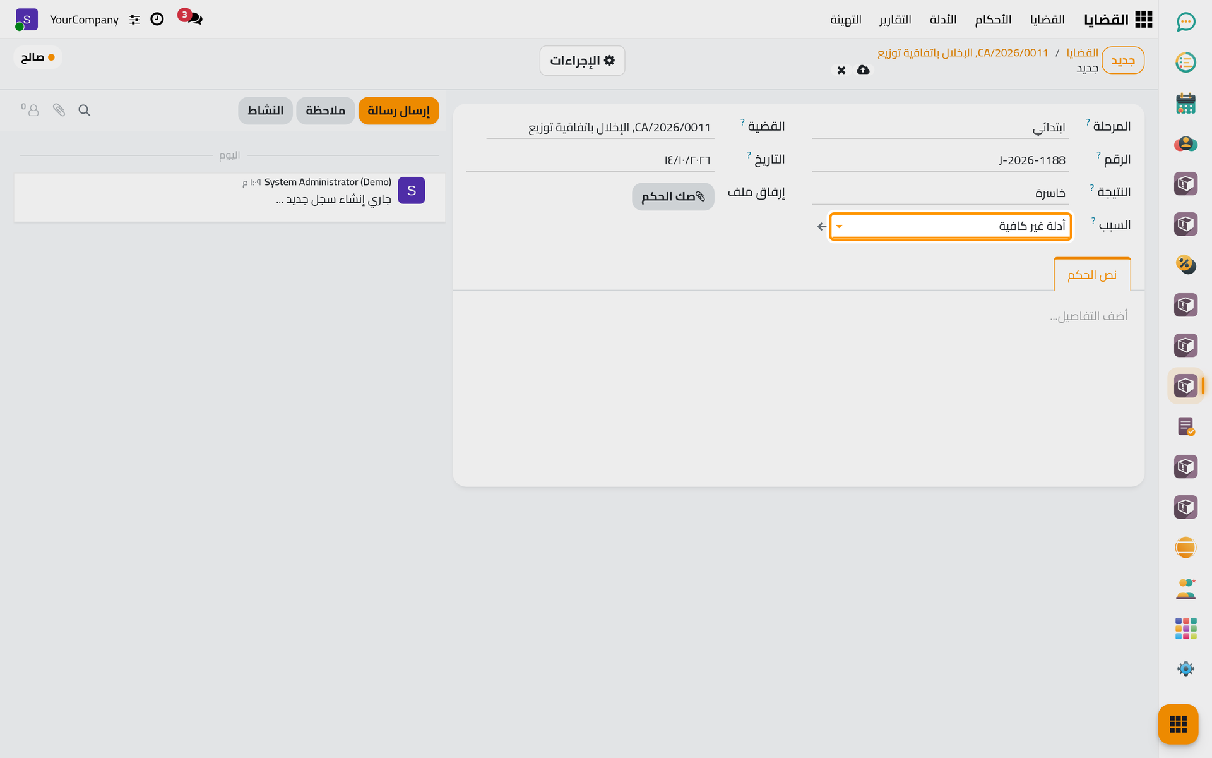
Task: Click the الرقم field J-2026-1188
Action: (940, 160)
